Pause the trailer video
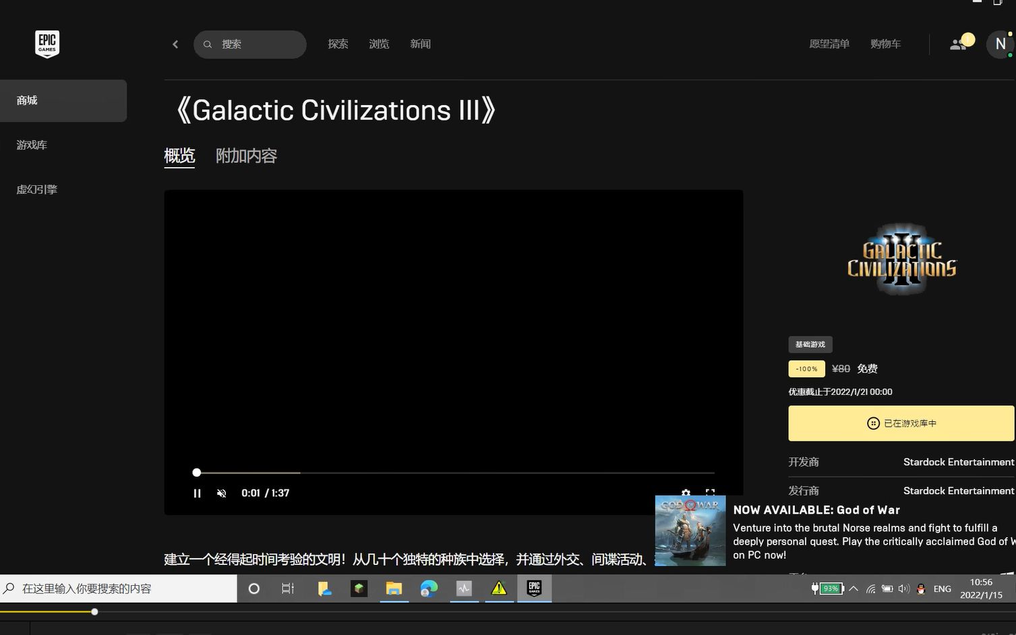 (x=197, y=493)
